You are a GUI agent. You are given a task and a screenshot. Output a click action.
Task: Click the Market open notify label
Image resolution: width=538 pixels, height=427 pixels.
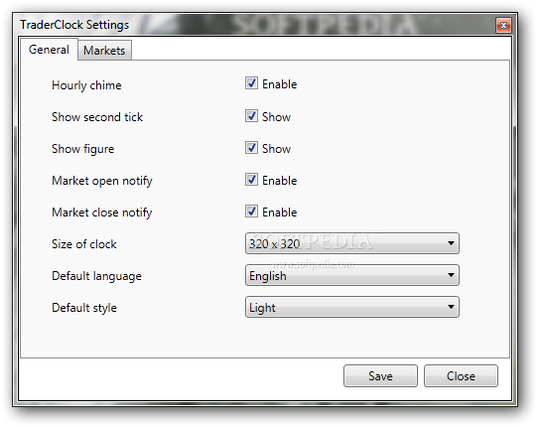point(102,181)
